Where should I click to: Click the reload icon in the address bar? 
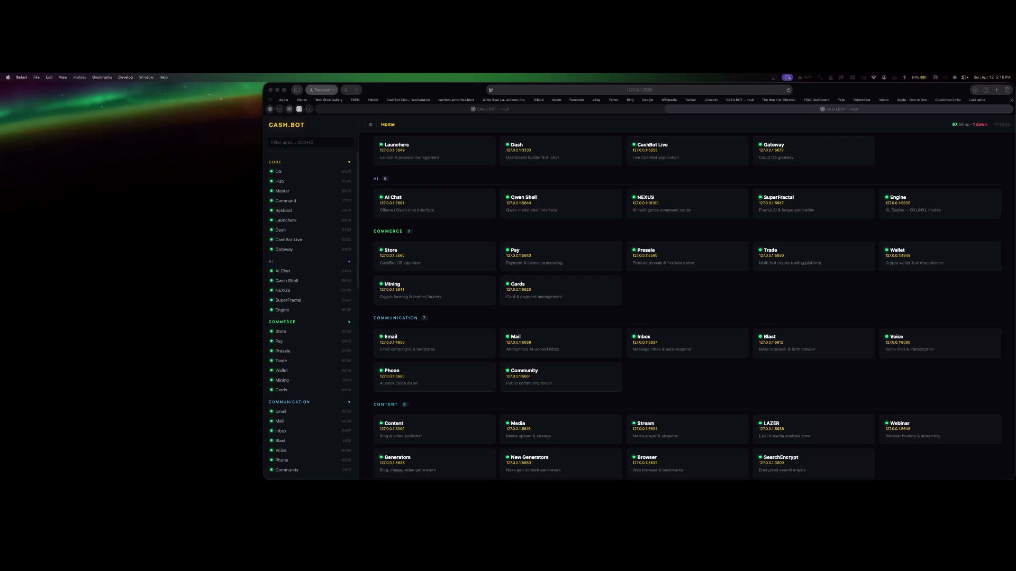tap(788, 90)
